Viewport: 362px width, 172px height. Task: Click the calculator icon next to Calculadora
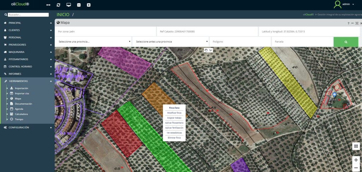12,114
